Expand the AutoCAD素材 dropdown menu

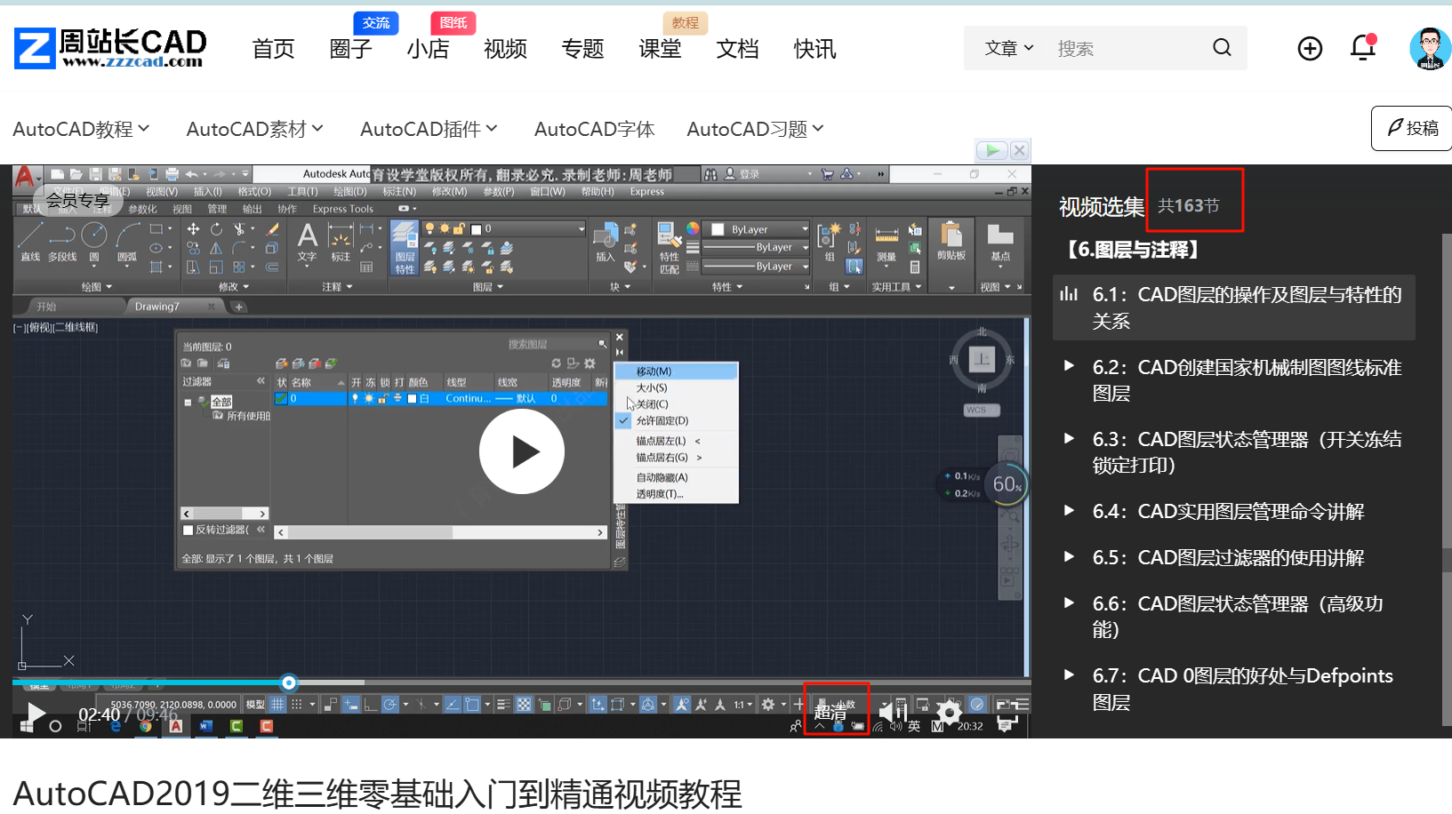254,129
